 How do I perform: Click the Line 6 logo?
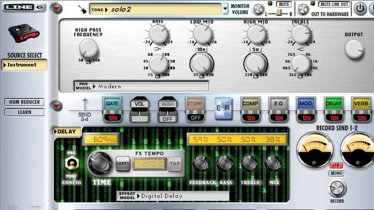point(24,7)
